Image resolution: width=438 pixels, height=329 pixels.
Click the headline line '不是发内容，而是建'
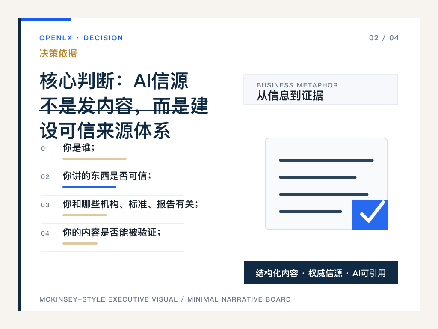pyautogui.click(x=124, y=106)
